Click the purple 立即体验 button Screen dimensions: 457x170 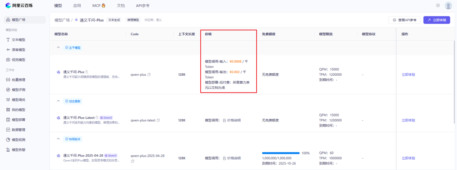click(437, 20)
